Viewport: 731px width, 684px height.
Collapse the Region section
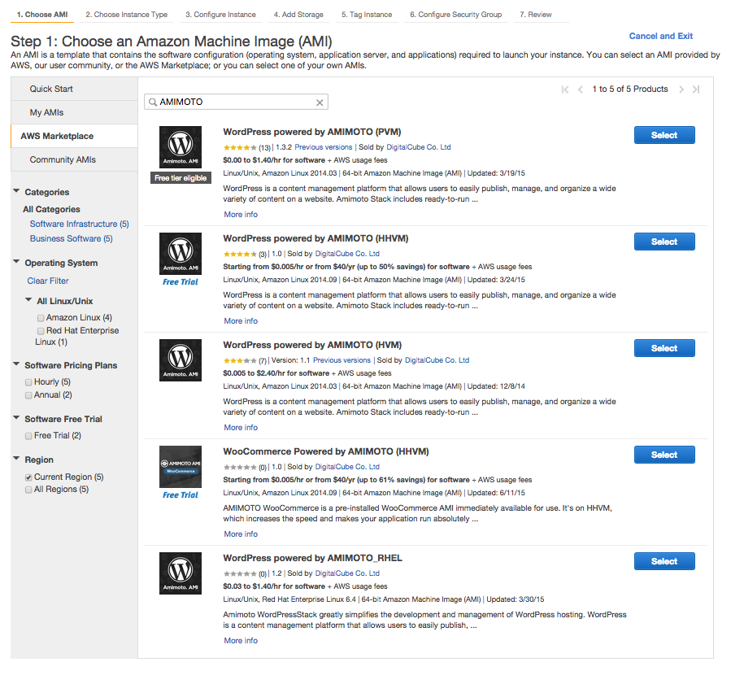point(16,459)
